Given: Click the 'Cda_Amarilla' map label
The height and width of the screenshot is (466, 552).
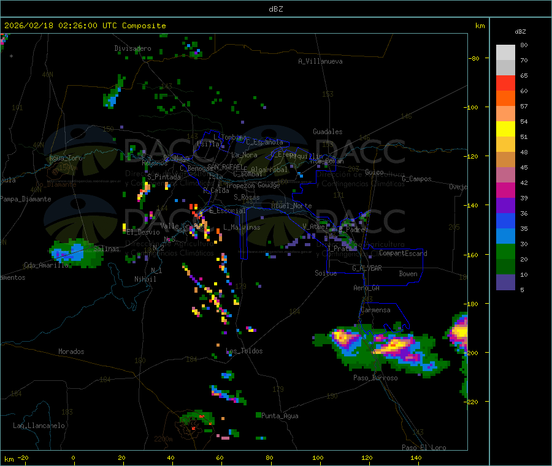Looking at the screenshot, I should 47,265.
